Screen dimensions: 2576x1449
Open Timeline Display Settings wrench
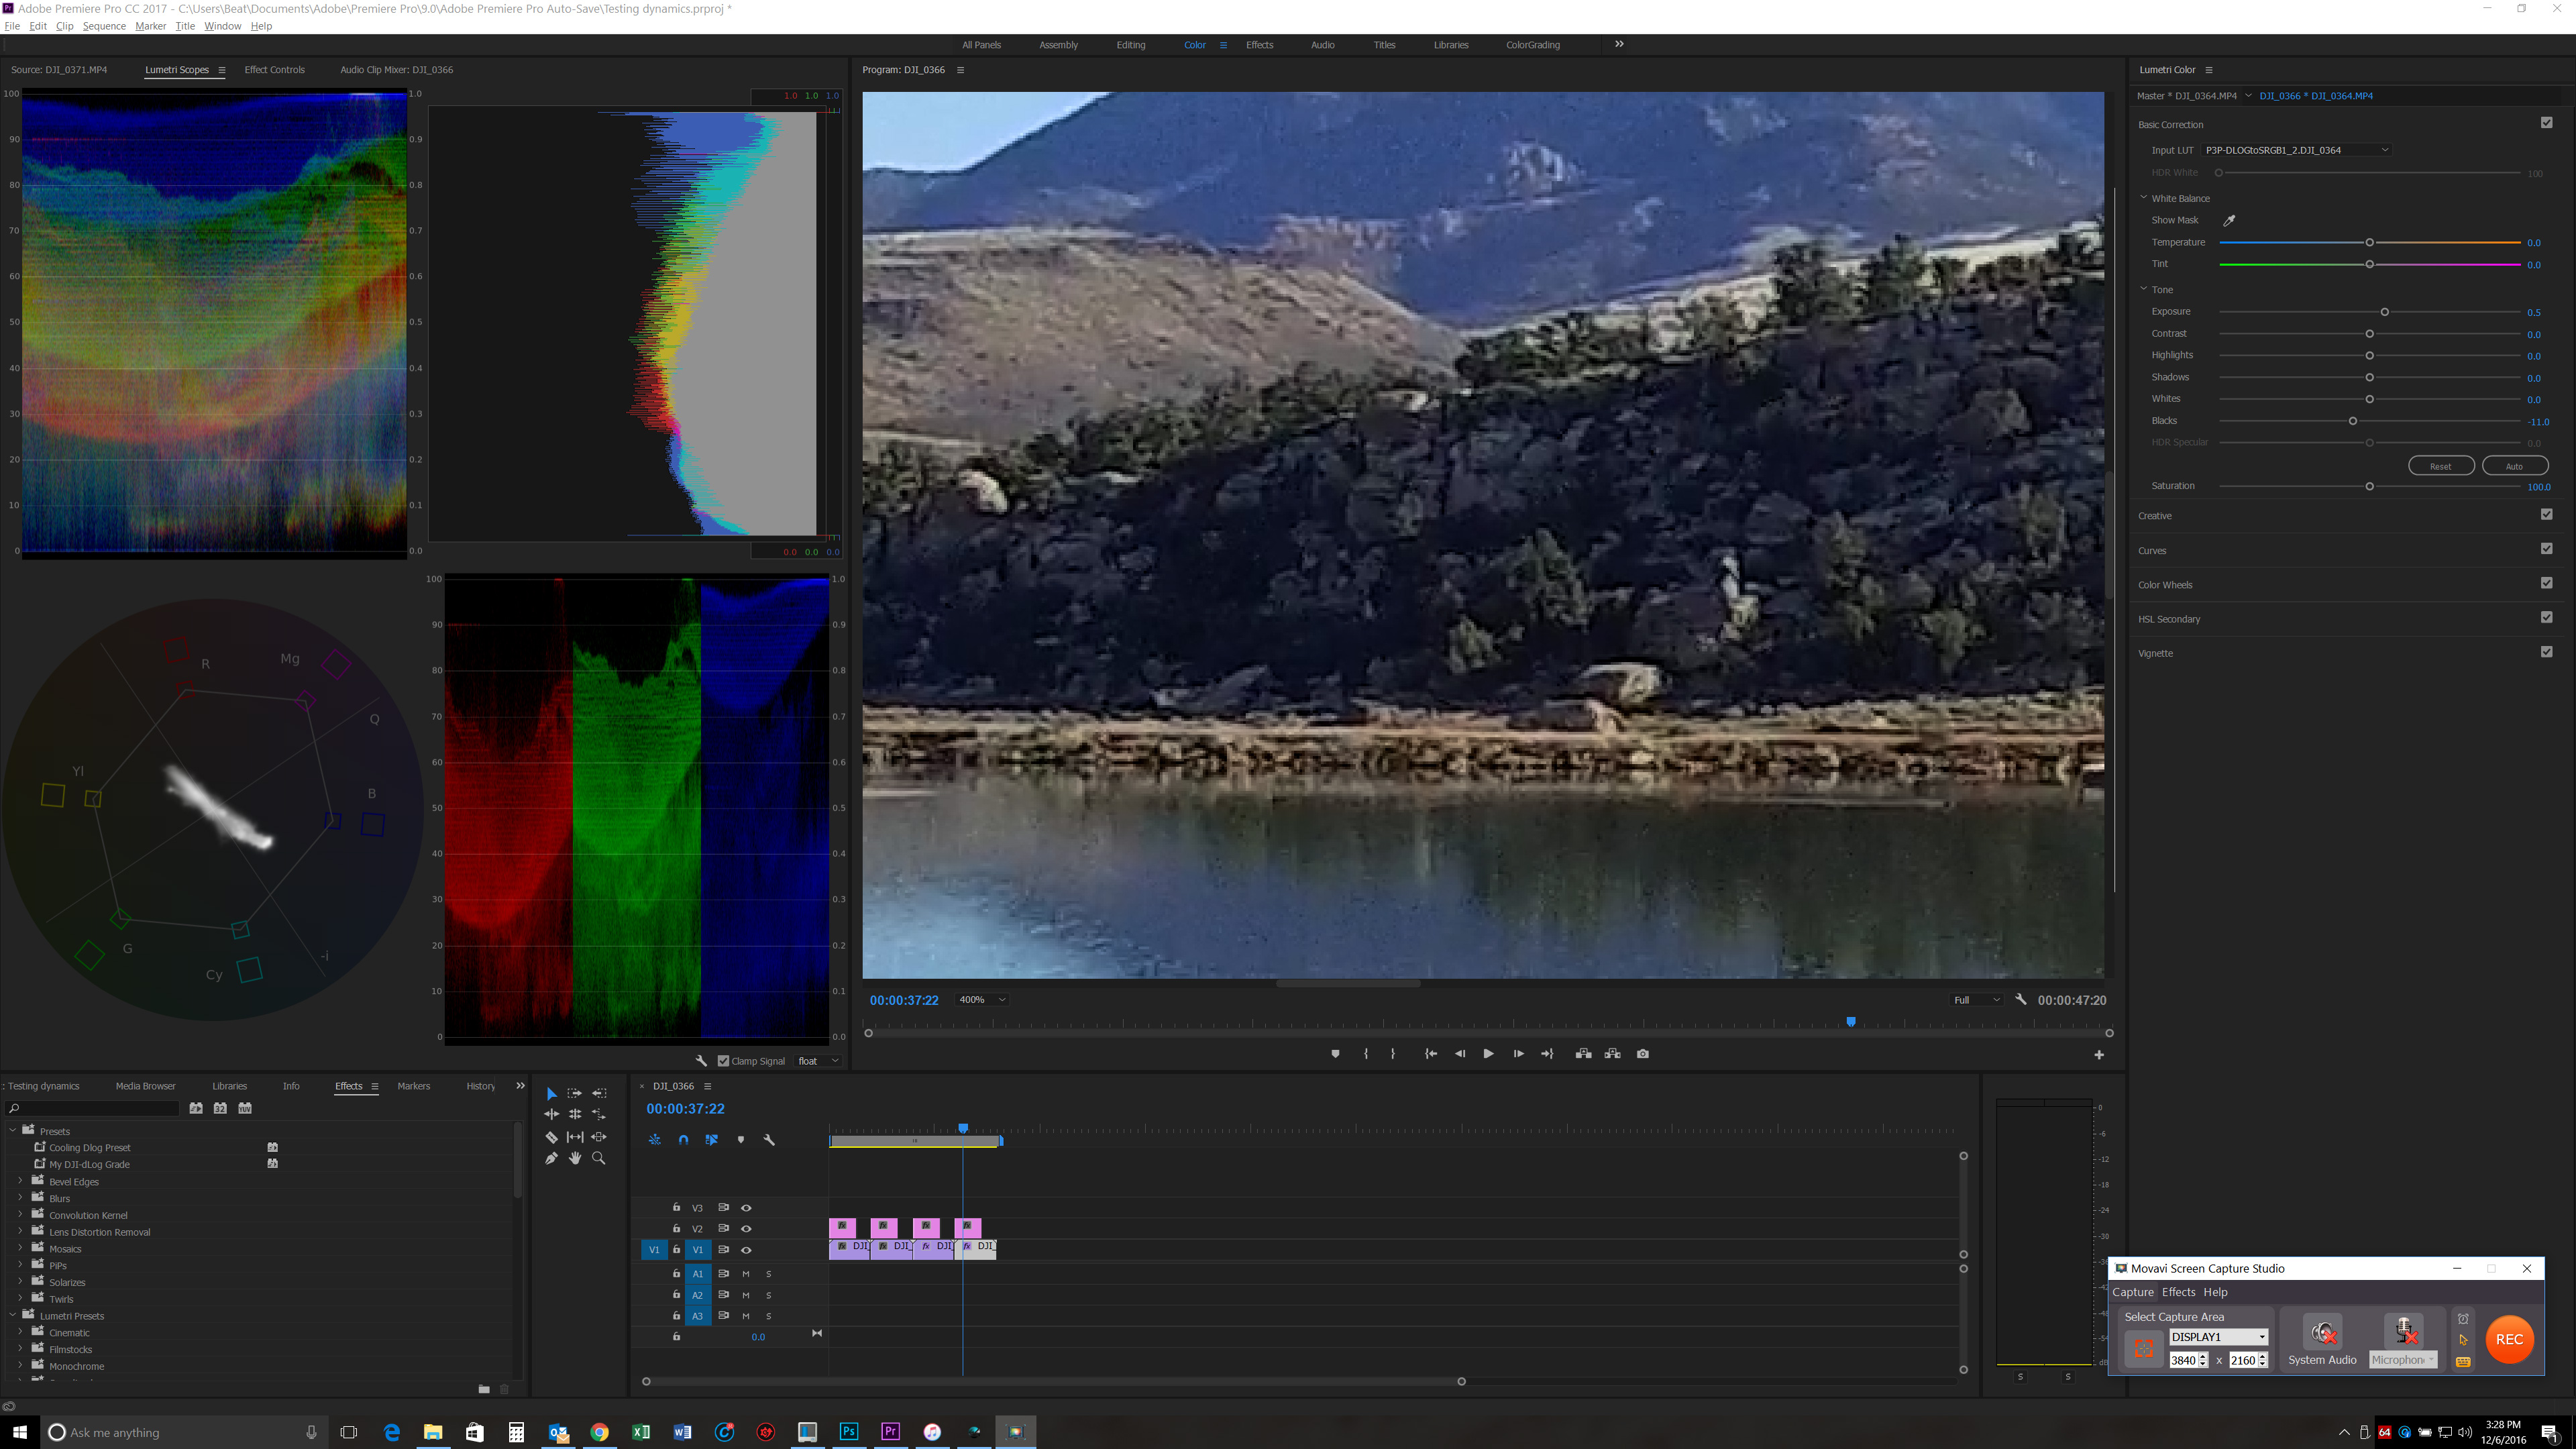click(769, 1140)
